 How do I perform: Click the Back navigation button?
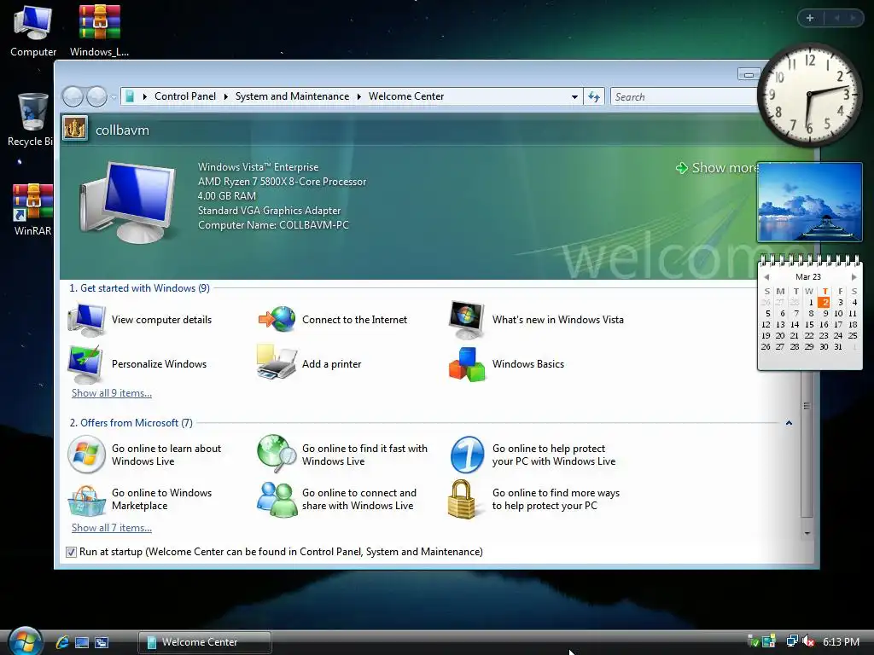[x=73, y=97]
